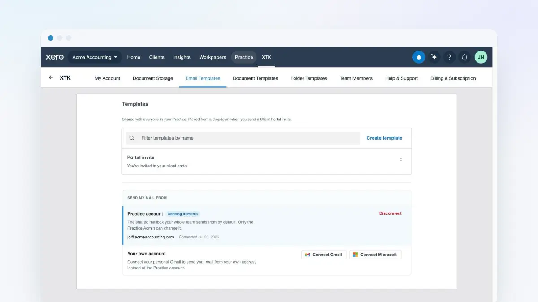
Task: Click the XTK page title beside arrow
Action: pyautogui.click(x=65, y=77)
